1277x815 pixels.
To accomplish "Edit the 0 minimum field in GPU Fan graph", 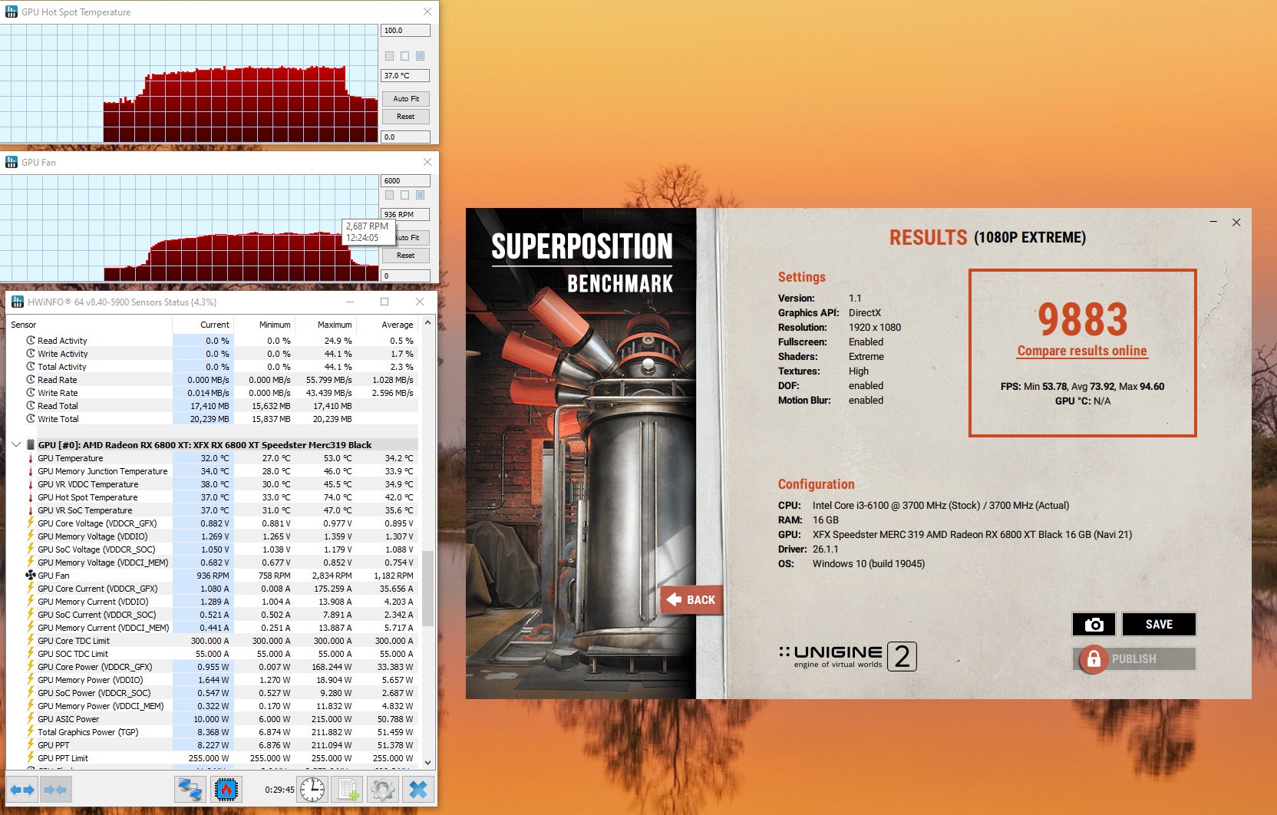I will point(405,276).
